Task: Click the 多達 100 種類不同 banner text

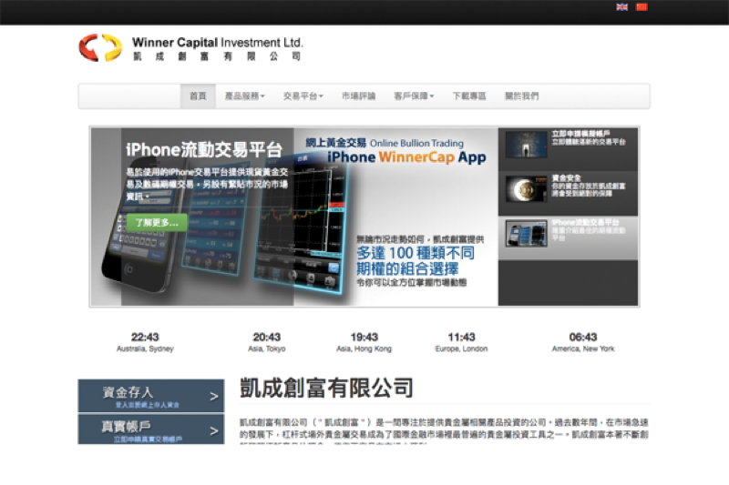Action: tap(416, 253)
